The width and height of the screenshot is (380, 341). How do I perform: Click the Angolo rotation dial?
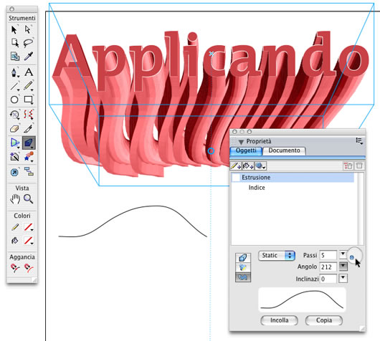355,256
